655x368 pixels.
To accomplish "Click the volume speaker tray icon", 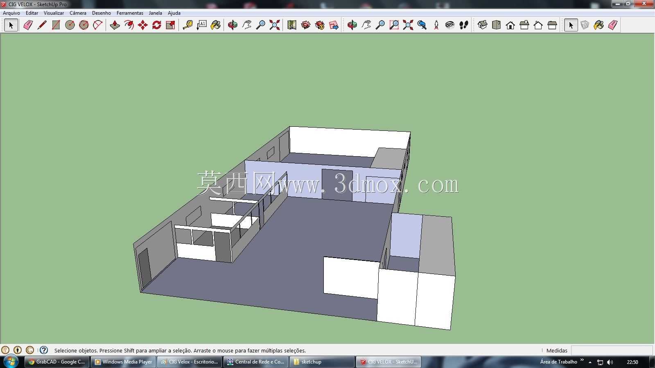I will (610, 362).
